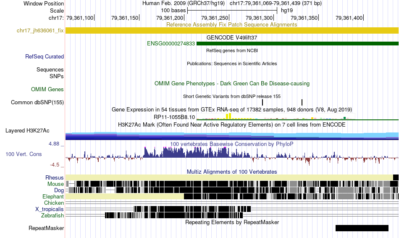Click Publications: Sequences in Scientific Articles title
Screen dimensions: 399x238
232,63
